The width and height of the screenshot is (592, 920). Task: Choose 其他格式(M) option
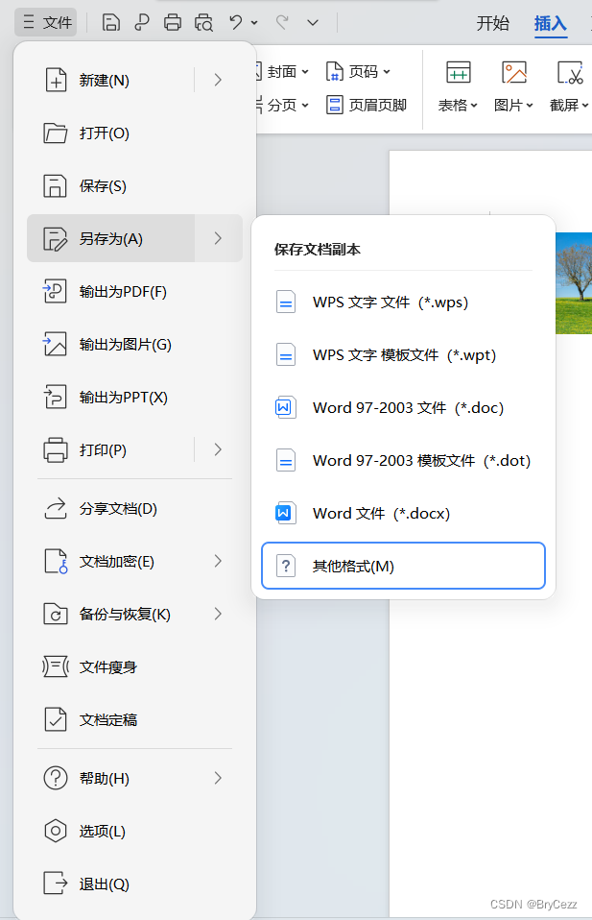click(x=403, y=566)
